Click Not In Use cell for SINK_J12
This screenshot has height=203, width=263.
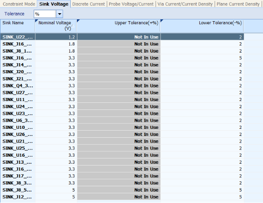[x=119, y=197]
